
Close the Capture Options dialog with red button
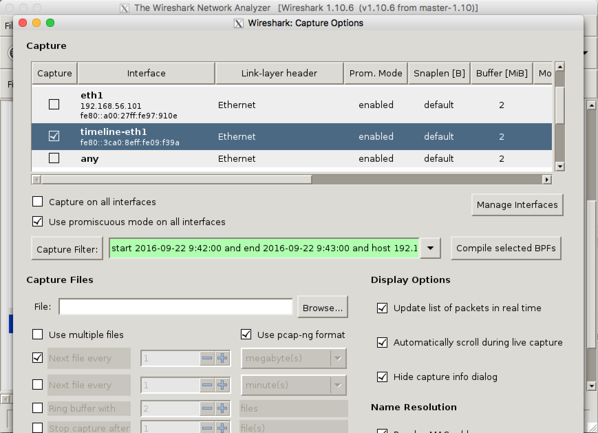(x=23, y=23)
